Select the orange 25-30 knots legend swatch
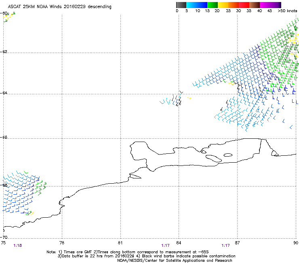 pyautogui.click(x=234, y=5)
